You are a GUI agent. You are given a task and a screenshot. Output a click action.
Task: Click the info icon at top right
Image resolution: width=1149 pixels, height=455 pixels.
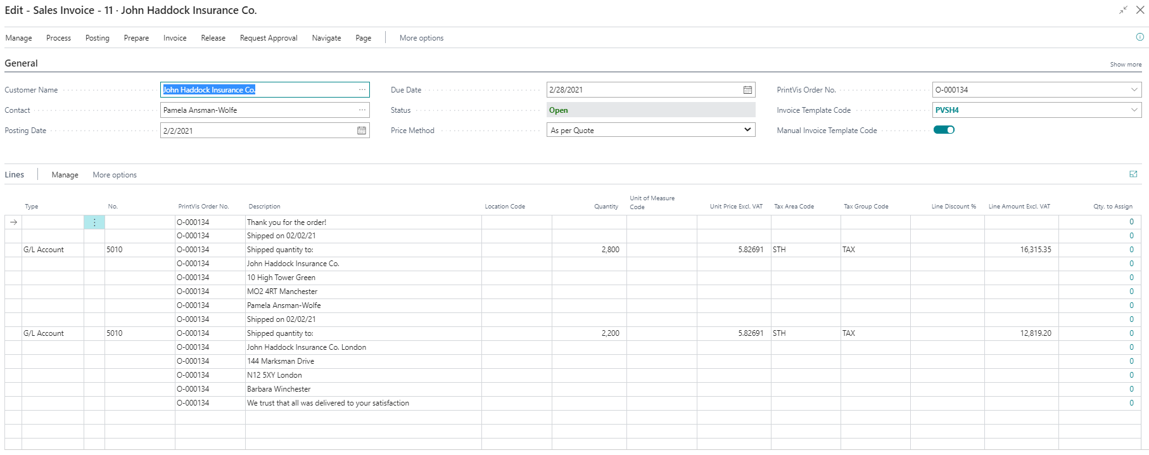click(1139, 37)
